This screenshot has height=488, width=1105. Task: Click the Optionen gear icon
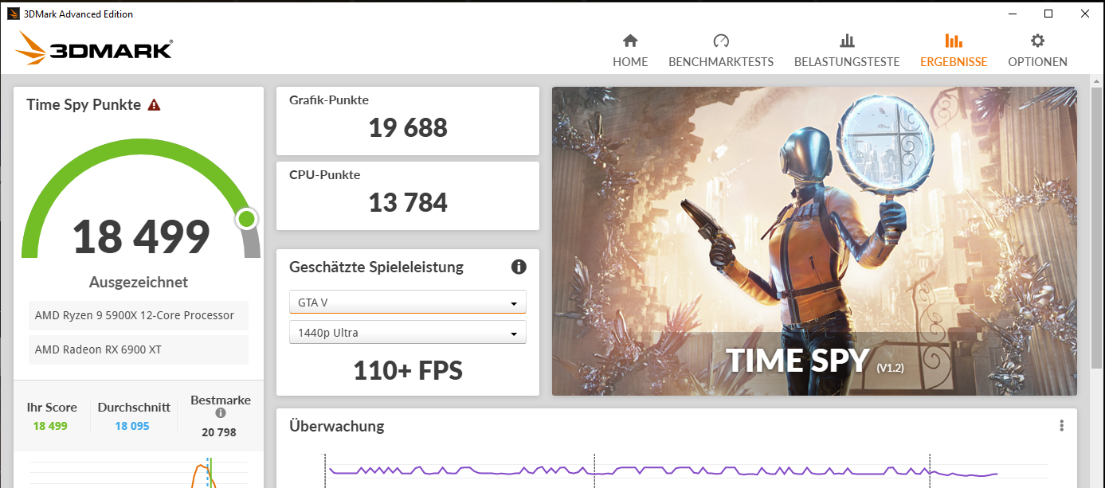[x=1037, y=41]
